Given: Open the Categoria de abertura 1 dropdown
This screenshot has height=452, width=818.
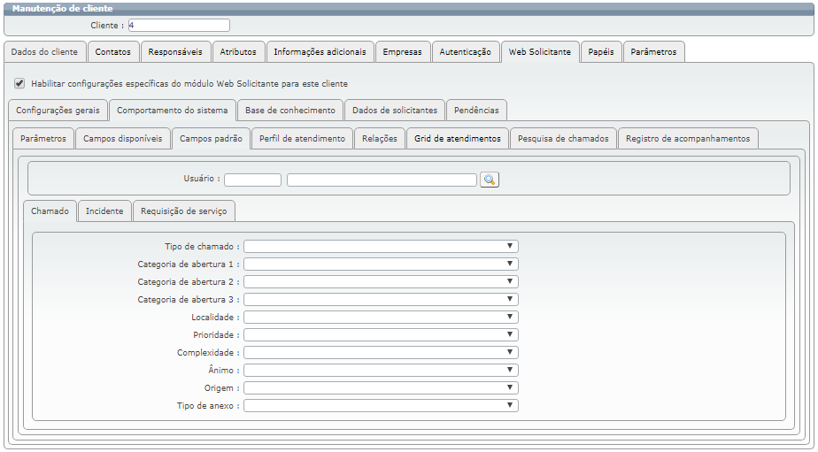Looking at the screenshot, I should [x=381, y=264].
